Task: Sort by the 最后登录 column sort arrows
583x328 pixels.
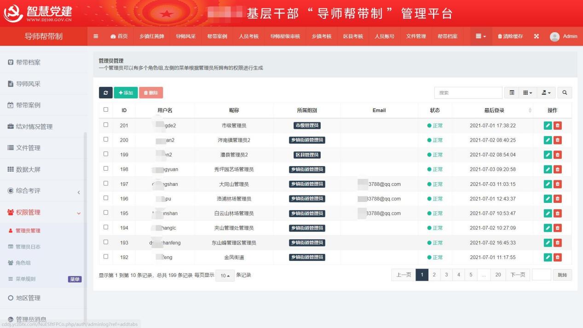Action: pyautogui.click(x=530, y=110)
